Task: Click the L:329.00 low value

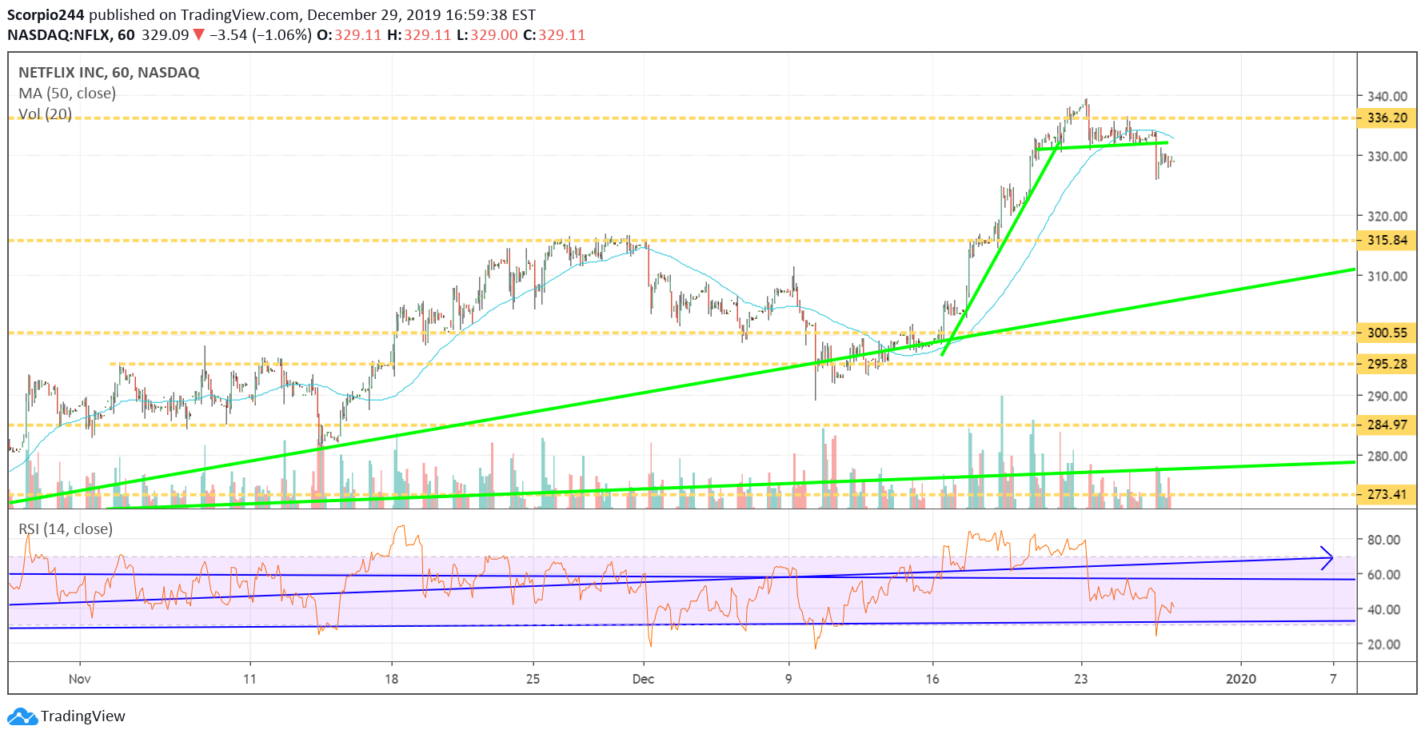Action: point(487,35)
